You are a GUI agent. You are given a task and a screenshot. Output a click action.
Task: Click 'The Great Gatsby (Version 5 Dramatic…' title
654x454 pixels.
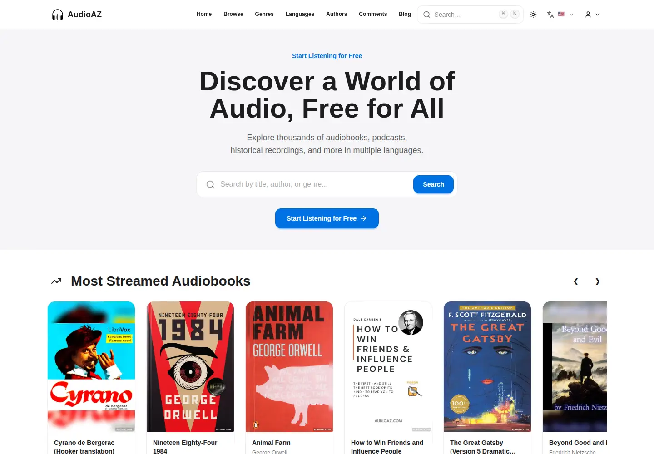[x=483, y=447]
